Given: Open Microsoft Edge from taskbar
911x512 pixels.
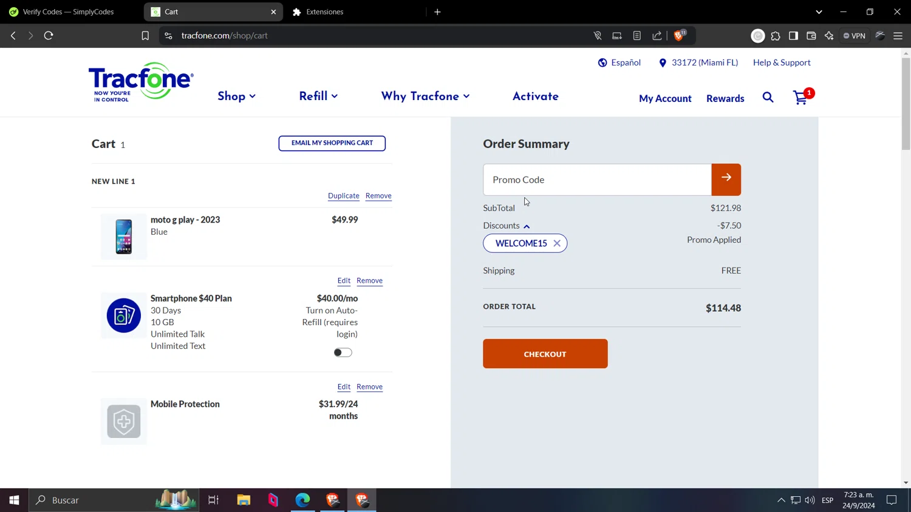Looking at the screenshot, I should 302,500.
